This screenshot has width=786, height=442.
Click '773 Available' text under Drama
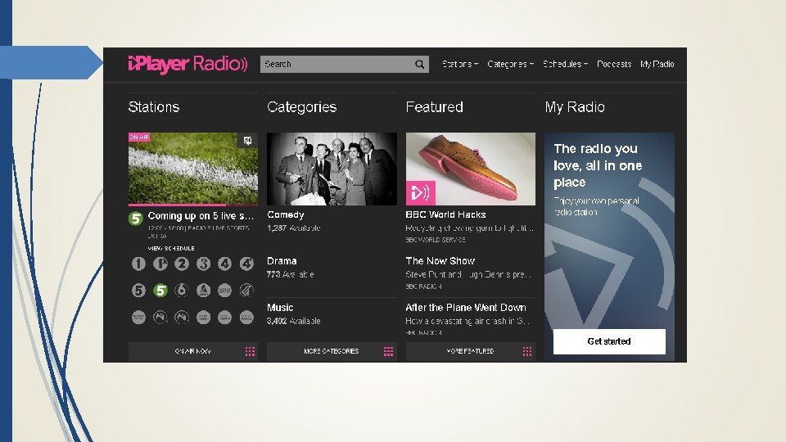pyautogui.click(x=290, y=275)
